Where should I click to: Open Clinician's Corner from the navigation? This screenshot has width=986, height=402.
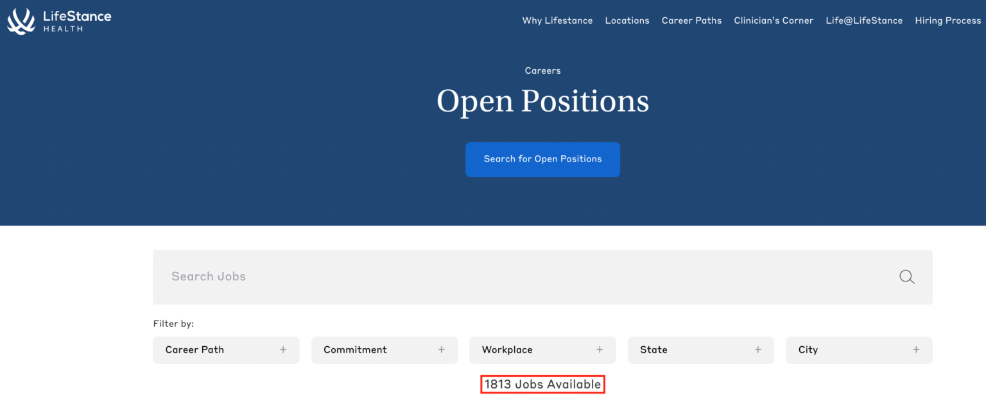[x=774, y=21]
